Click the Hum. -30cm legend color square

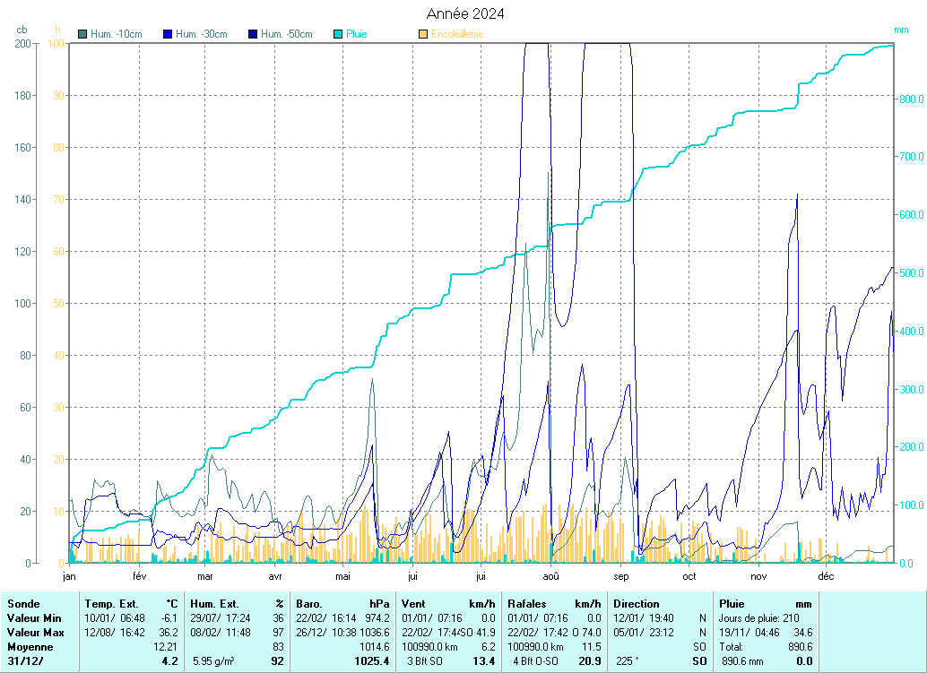click(168, 34)
